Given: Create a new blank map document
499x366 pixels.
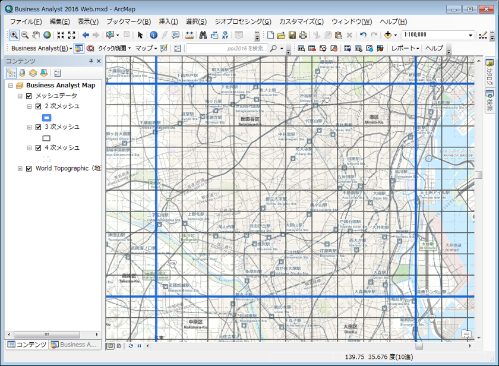Looking at the screenshot, I should click(x=270, y=34).
